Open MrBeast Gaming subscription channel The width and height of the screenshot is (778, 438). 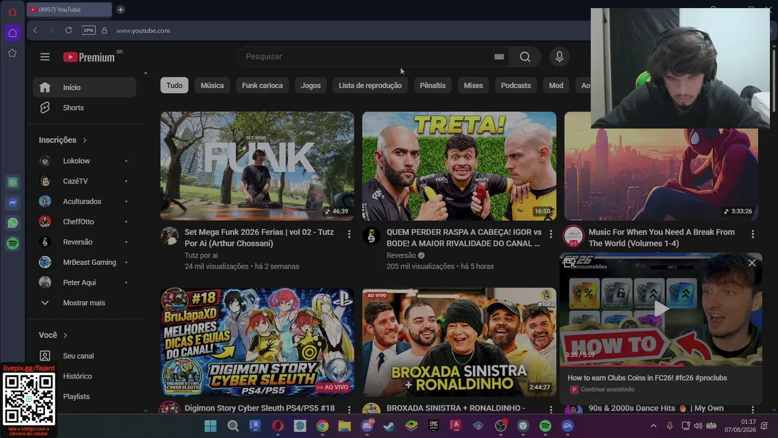pos(84,262)
